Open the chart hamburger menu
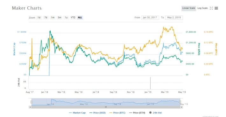The image size is (226, 117). click(x=216, y=8)
